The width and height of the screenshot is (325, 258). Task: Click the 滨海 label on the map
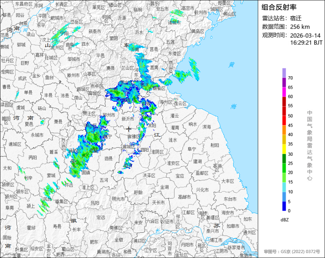pyautogui.click(x=206, y=127)
